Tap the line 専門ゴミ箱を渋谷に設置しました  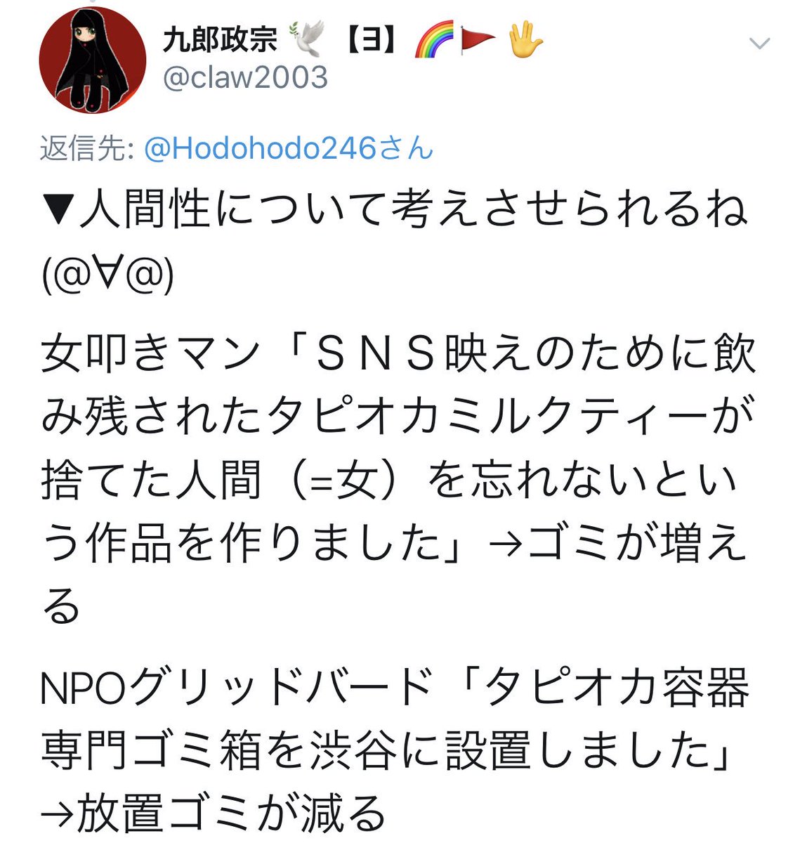click(x=388, y=750)
